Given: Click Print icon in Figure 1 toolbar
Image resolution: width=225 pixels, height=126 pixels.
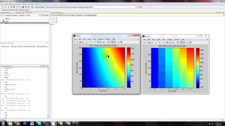Looking at the screenshot, I should (x=83, y=42).
